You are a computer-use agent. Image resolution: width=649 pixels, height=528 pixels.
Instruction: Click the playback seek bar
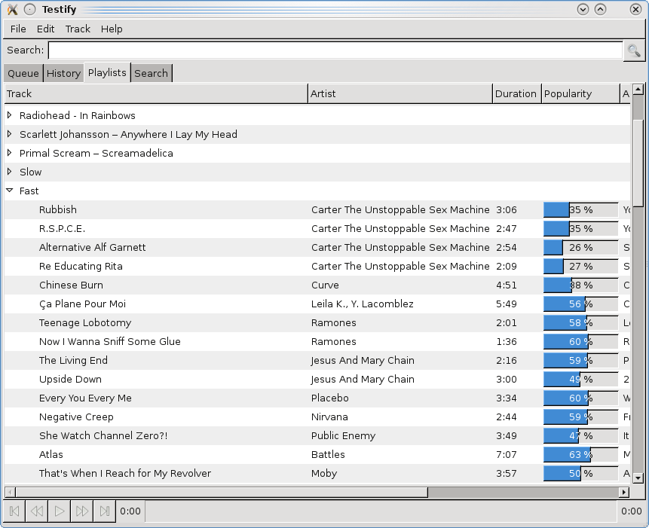coord(381,511)
